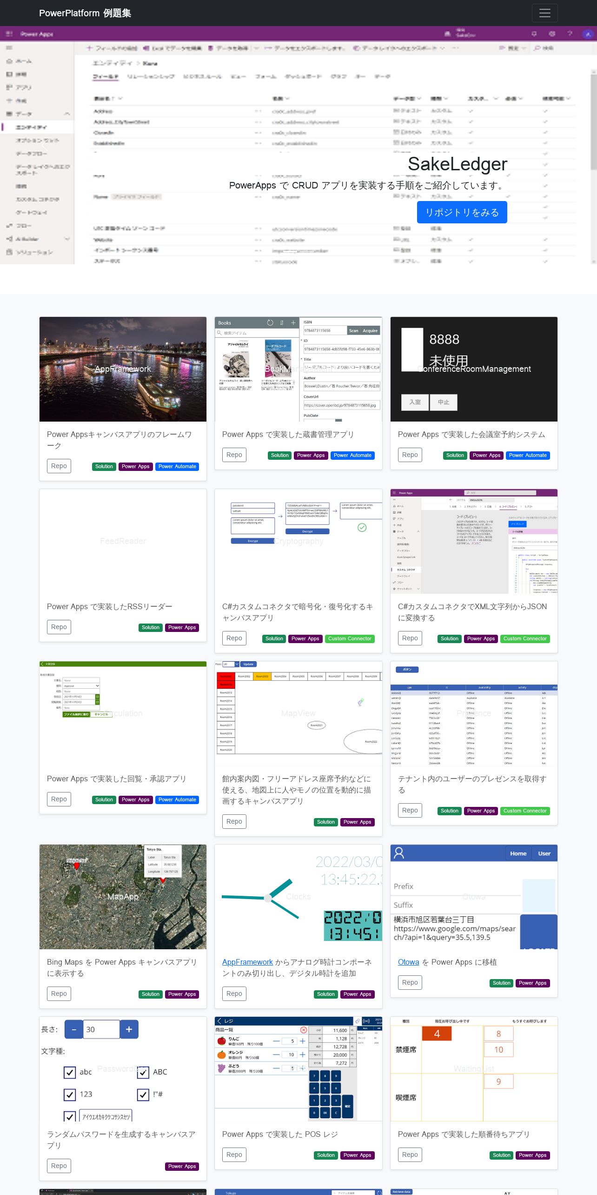Click Power Automate badge on the 会議室予約システム card
Viewport: 597px width, 1195px height.
click(x=528, y=455)
